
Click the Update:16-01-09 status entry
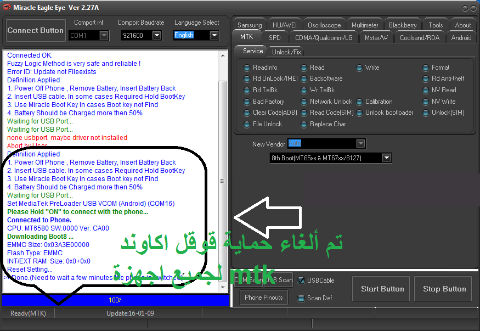(x=130, y=313)
